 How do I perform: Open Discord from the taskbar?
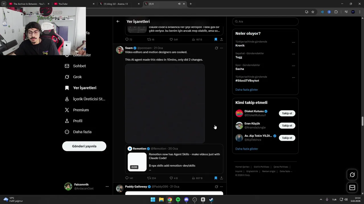186,199
